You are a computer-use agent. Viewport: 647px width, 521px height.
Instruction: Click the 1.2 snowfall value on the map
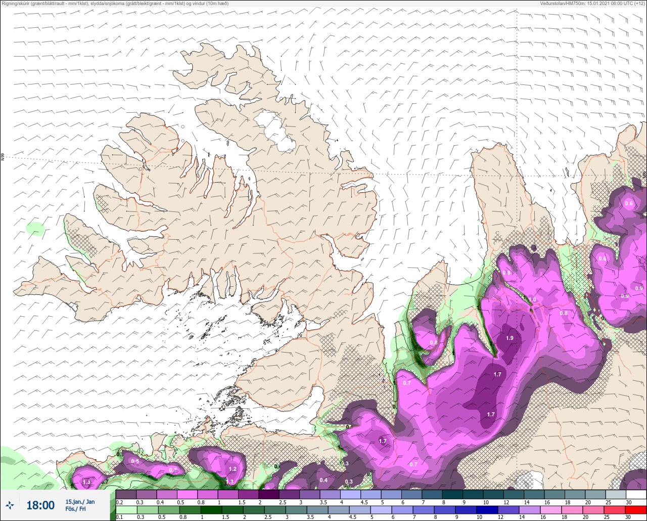pos(233,470)
